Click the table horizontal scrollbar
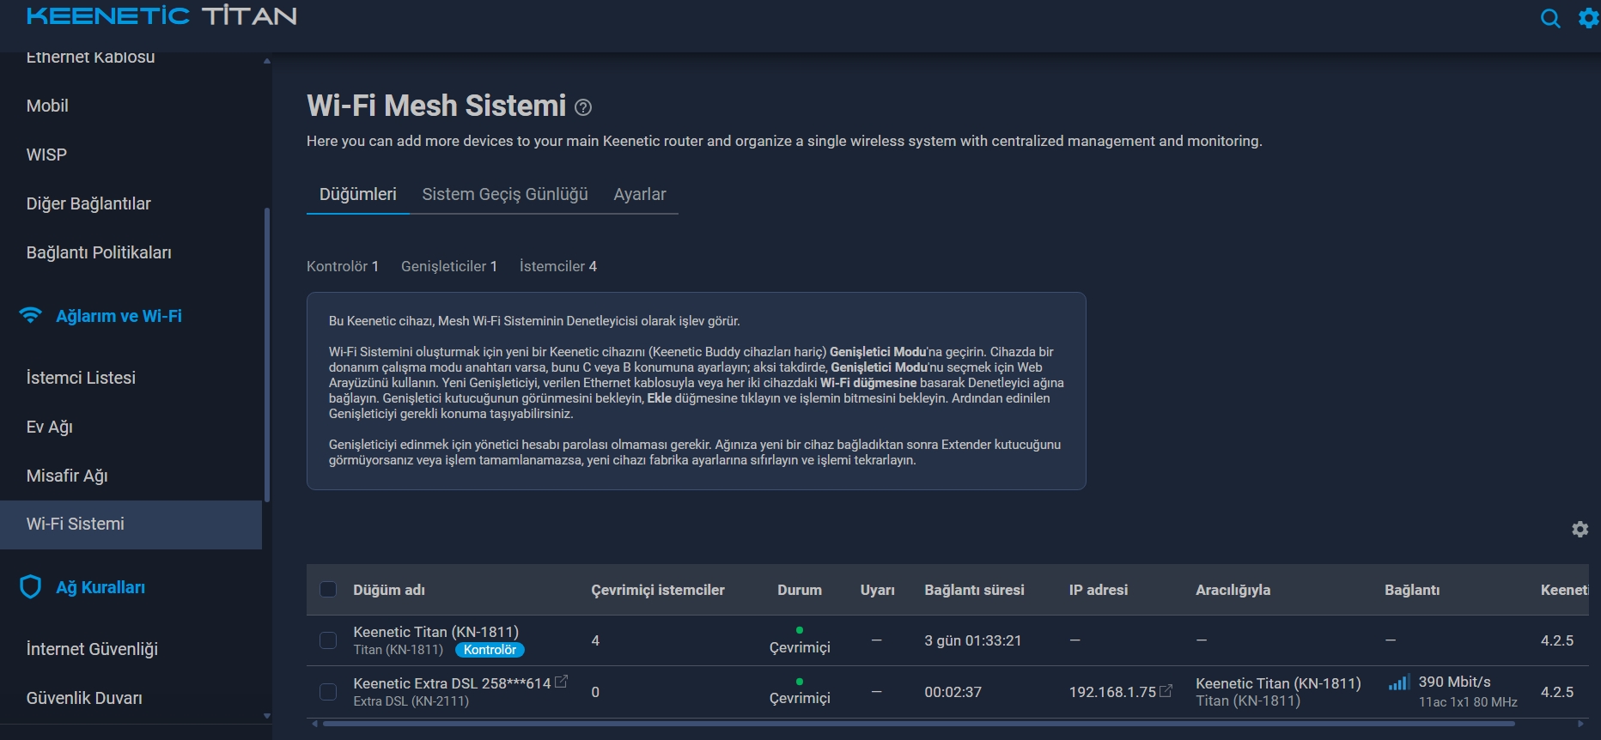Screen dimensions: 1601x740 [918, 724]
